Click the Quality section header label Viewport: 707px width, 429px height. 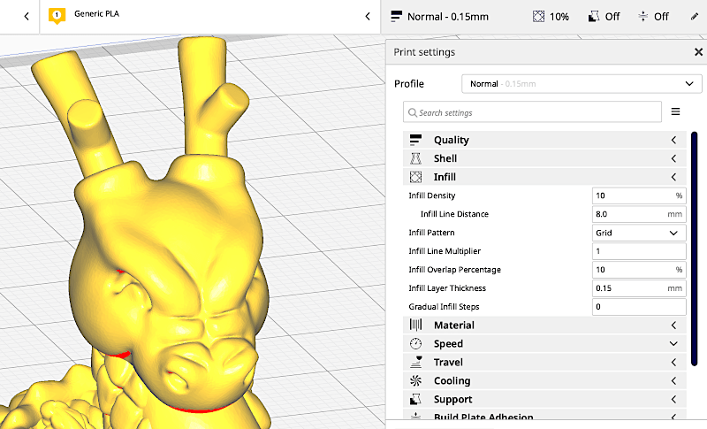point(452,140)
